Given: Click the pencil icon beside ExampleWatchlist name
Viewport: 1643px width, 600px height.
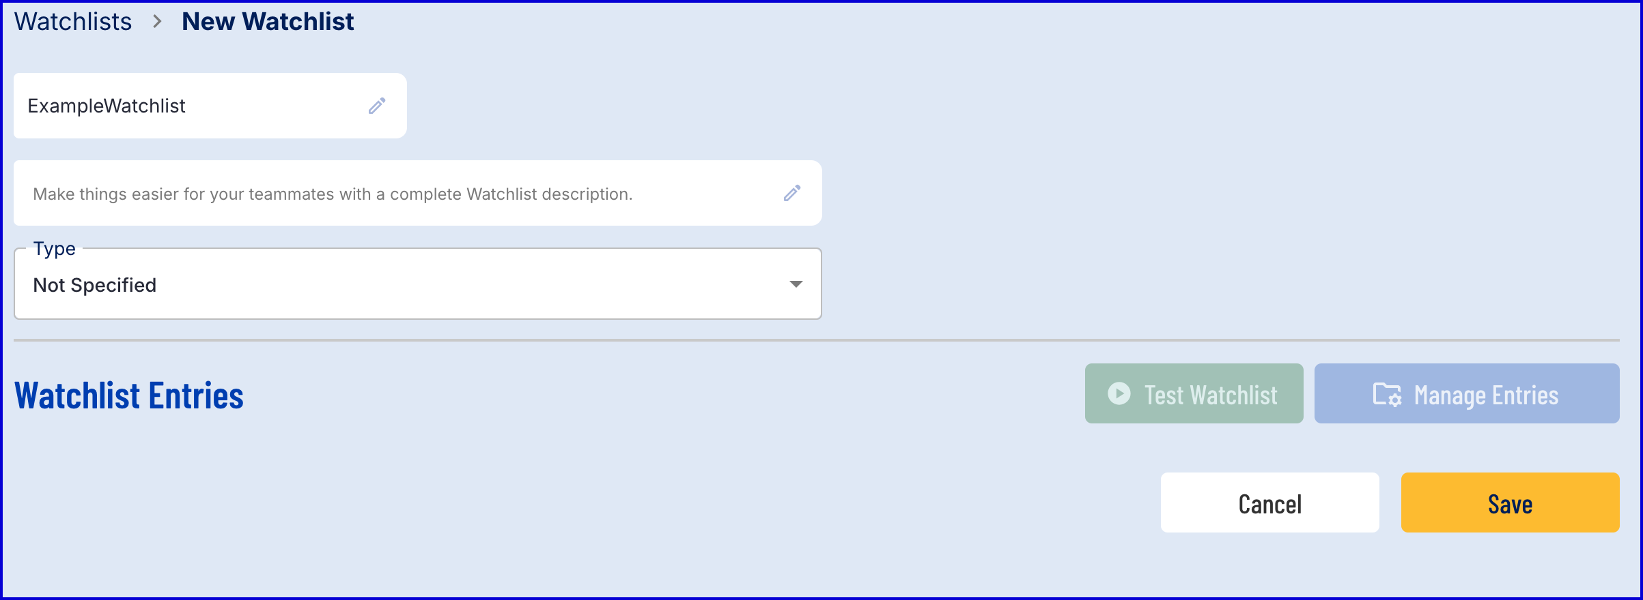Looking at the screenshot, I should 377,106.
